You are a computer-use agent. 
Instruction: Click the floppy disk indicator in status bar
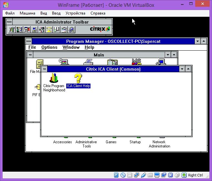pyautogui.click(x=130, y=175)
